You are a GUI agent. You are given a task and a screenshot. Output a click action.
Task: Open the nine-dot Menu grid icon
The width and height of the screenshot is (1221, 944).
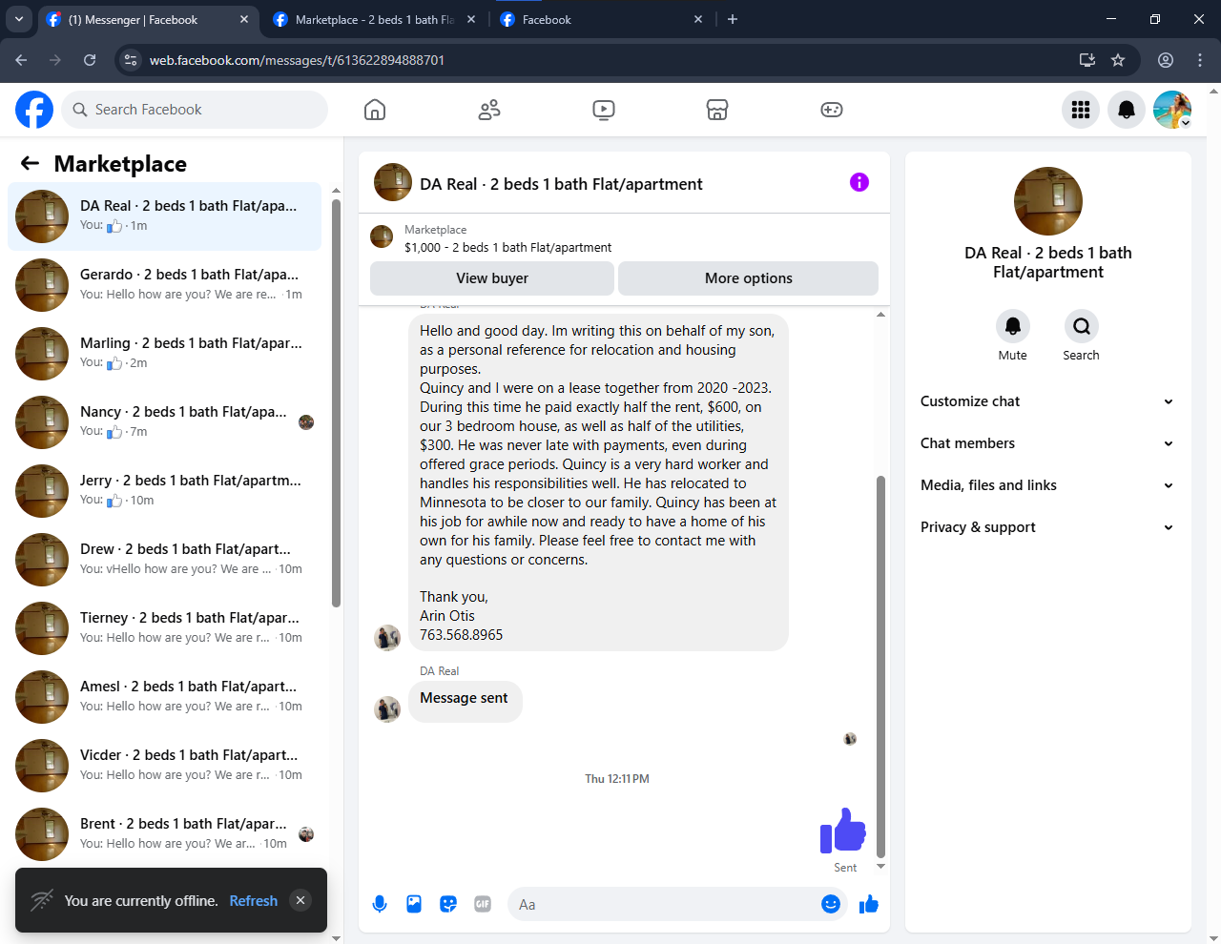click(1081, 110)
